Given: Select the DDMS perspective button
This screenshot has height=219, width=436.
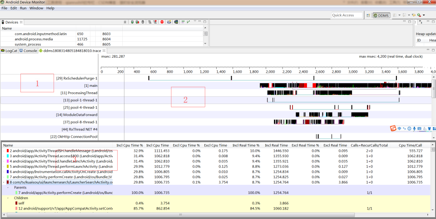Looking at the screenshot, I should (381, 15).
